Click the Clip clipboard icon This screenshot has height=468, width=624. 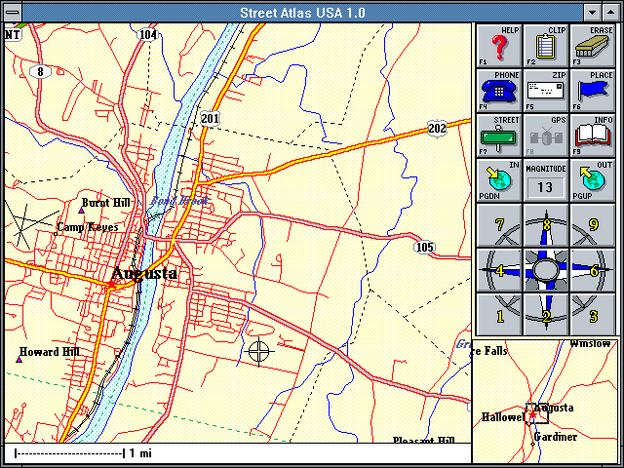[x=545, y=46]
